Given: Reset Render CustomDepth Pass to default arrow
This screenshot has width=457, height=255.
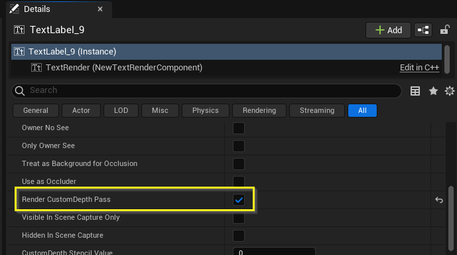Looking at the screenshot, I should pos(439,200).
